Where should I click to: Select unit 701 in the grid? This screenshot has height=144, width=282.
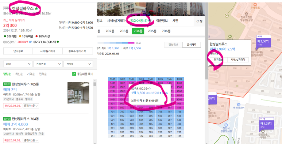113,112
